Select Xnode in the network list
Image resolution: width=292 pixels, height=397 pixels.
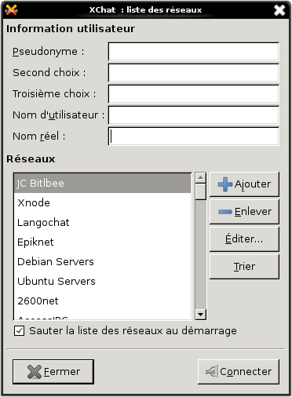[103, 203]
